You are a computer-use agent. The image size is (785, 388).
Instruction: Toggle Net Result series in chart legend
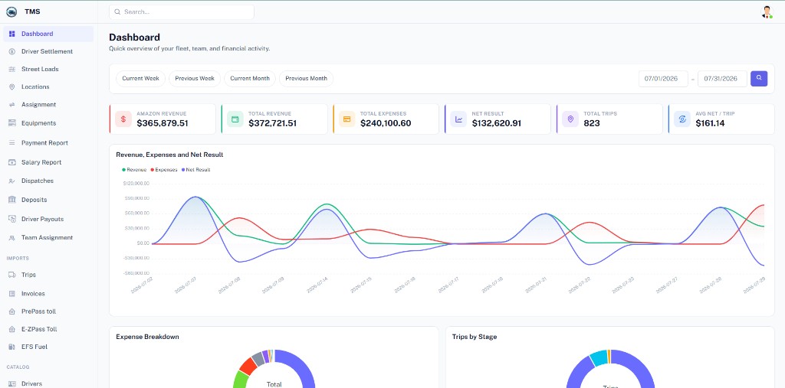pyautogui.click(x=195, y=170)
